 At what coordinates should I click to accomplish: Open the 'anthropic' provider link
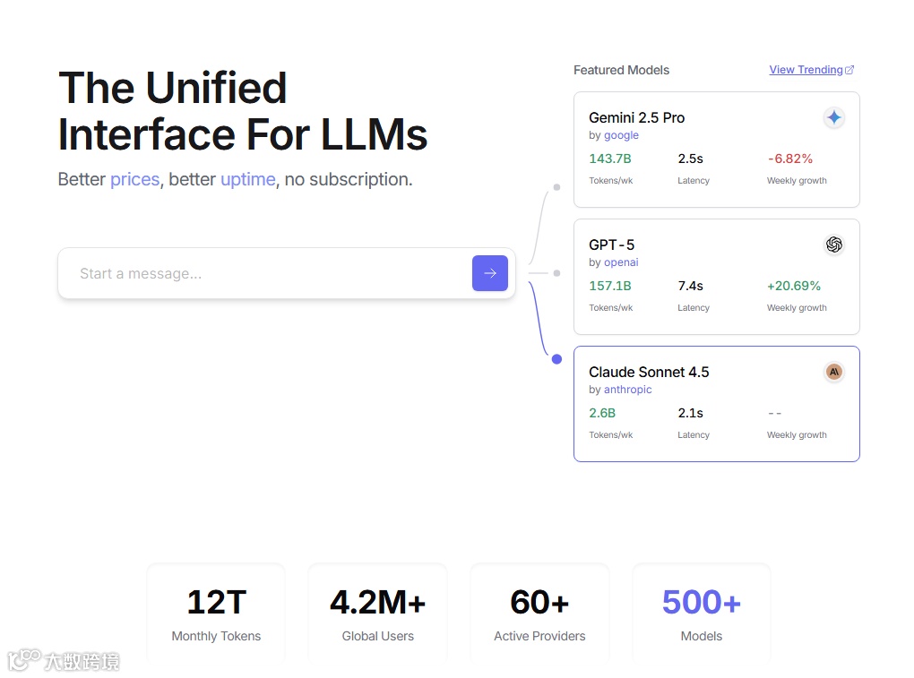[x=627, y=389]
